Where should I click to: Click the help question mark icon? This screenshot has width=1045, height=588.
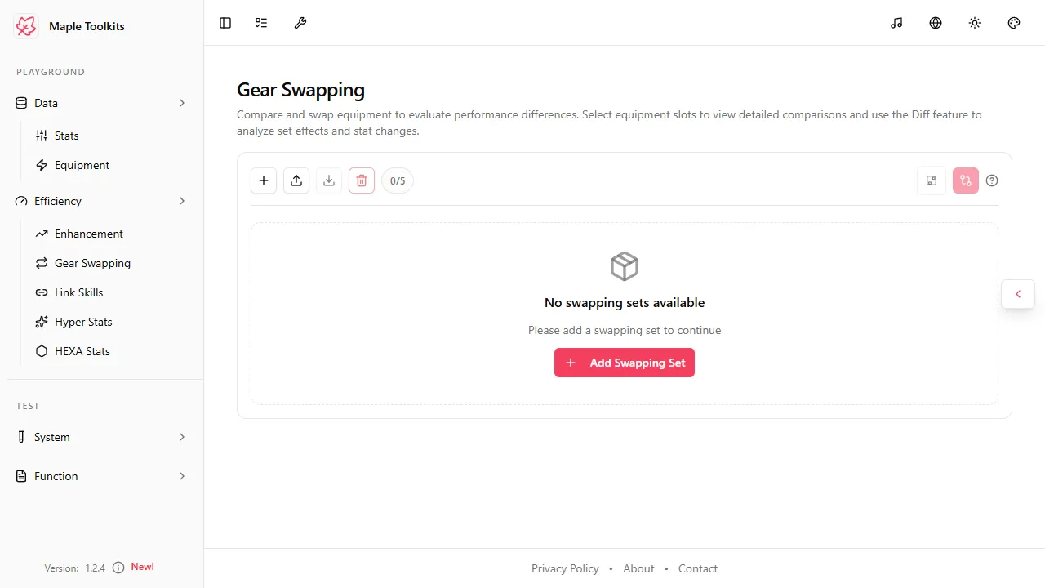click(992, 180)
